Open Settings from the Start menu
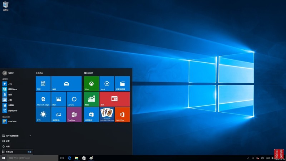Image resolution: width=286 pixels, height=161 pixels. tap(7, 141)
